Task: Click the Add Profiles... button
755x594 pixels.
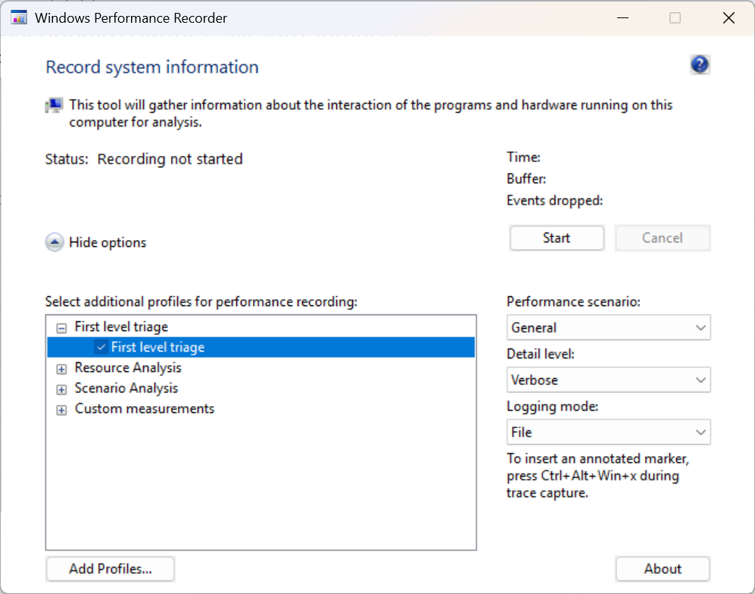Action: (111, 569)
